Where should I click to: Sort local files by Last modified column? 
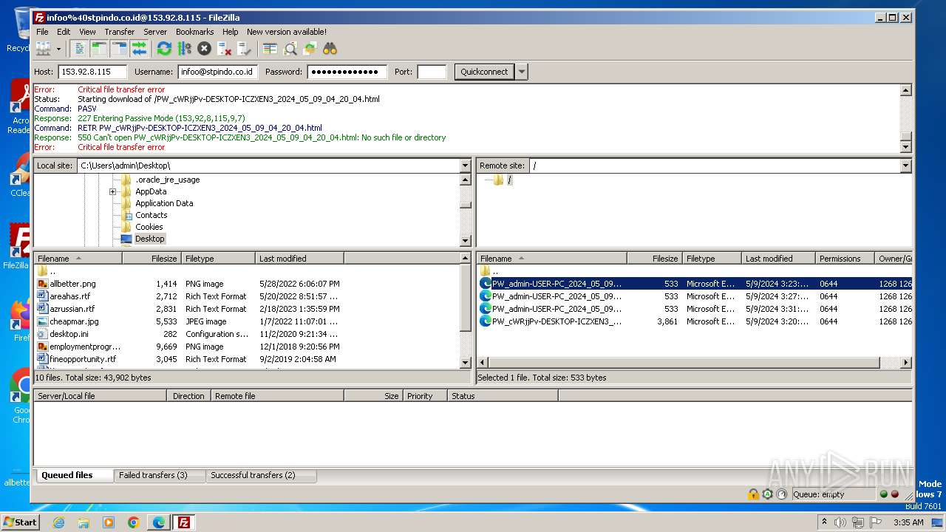tap(299, 259)
